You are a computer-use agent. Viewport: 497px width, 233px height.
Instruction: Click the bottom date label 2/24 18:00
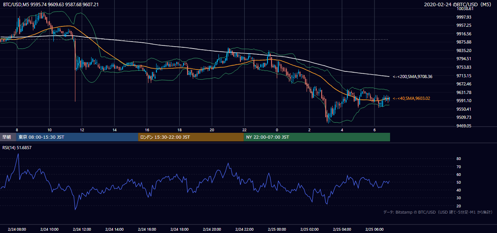179,230
